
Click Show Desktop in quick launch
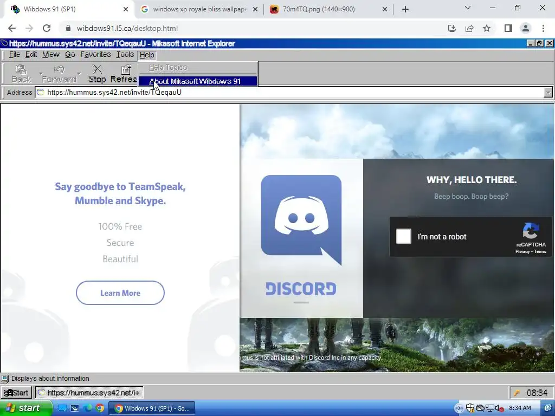62,408
